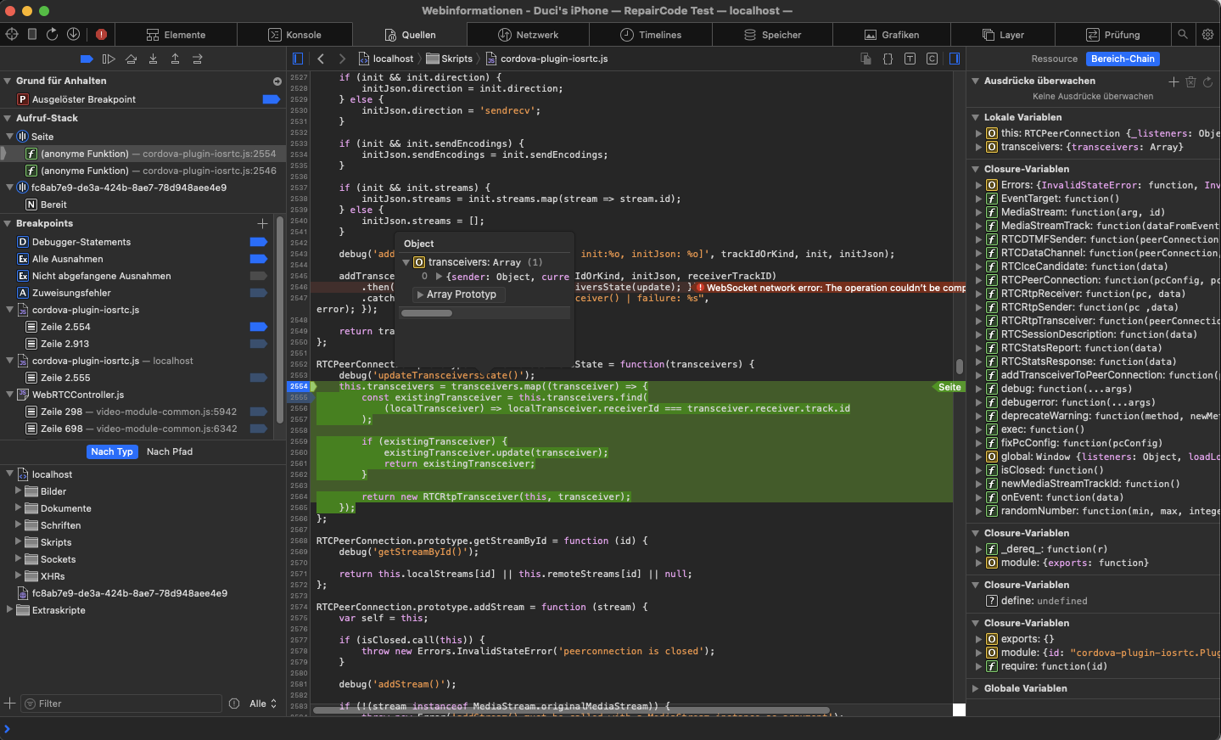Click the red error badge in toolbar
The height and width of the screenshot is (740, 1221).
[101, 34]
